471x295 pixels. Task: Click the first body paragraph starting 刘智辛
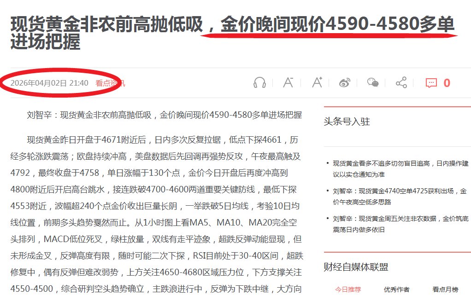coord(165,115)
